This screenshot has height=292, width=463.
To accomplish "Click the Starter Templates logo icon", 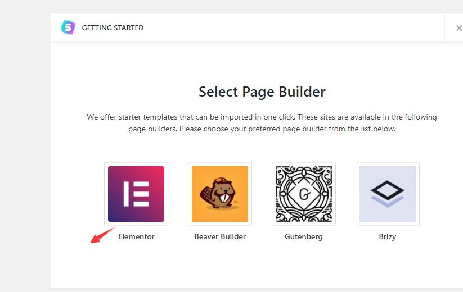I will coord(68,28).
